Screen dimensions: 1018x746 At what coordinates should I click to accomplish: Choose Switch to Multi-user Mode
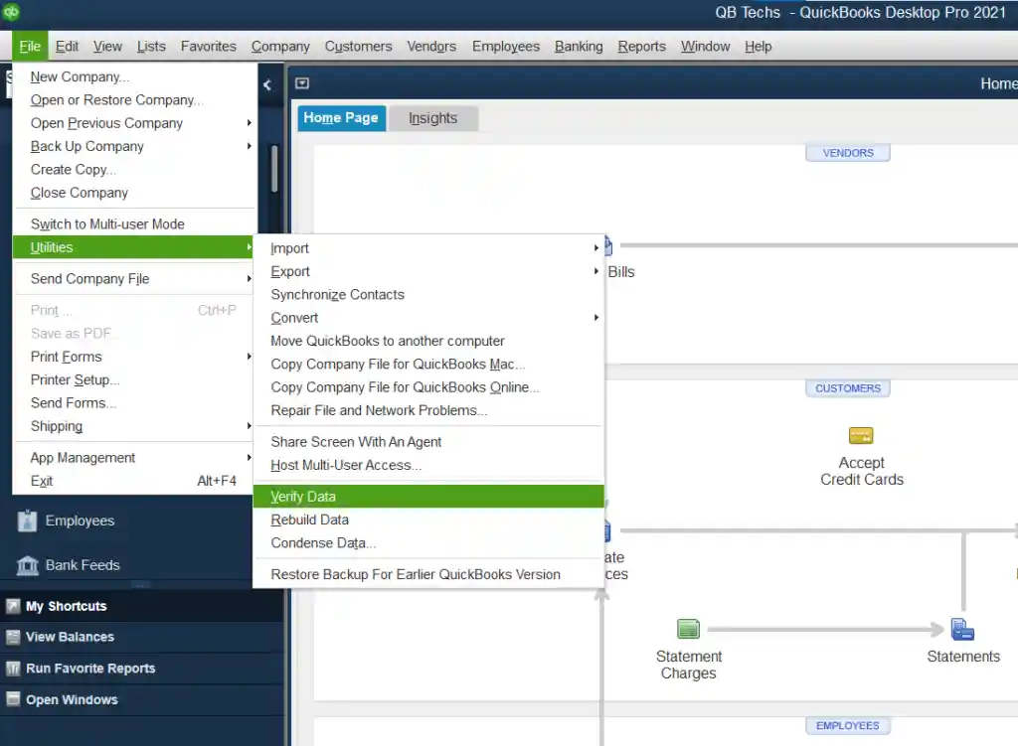click(135, 224)
